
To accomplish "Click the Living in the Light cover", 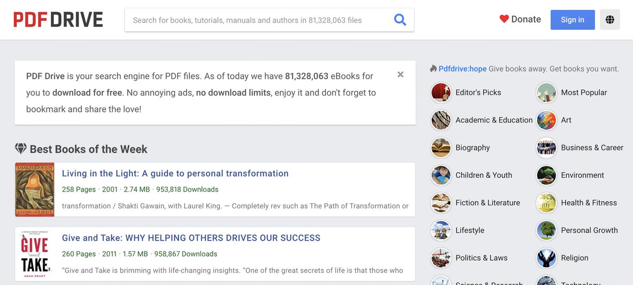I will pos(35,189).
